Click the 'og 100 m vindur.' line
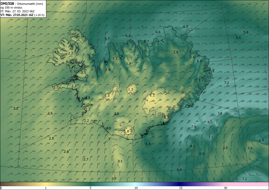 (x=12, y=8)
